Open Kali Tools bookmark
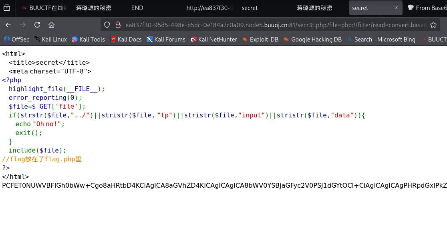Image resolution: width=447 pixels, height=228 pixels. 88,40
